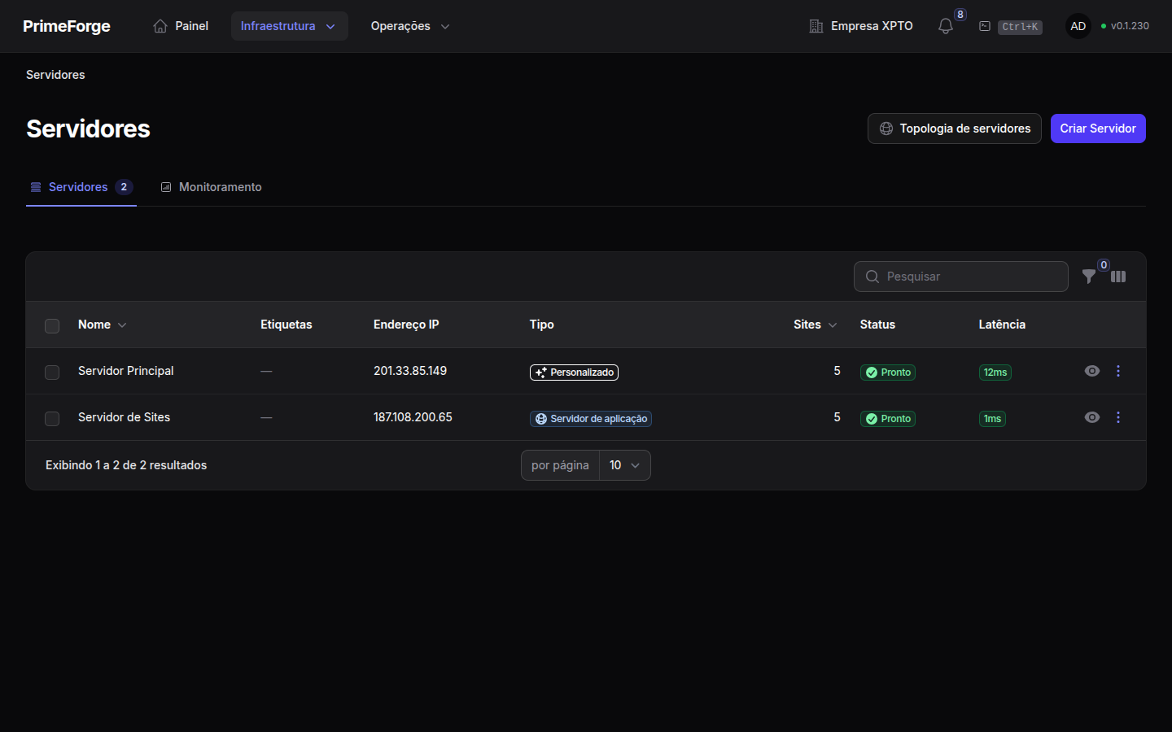
Task: Select all servers with header checkbox
Action: (x=52, y=325)
